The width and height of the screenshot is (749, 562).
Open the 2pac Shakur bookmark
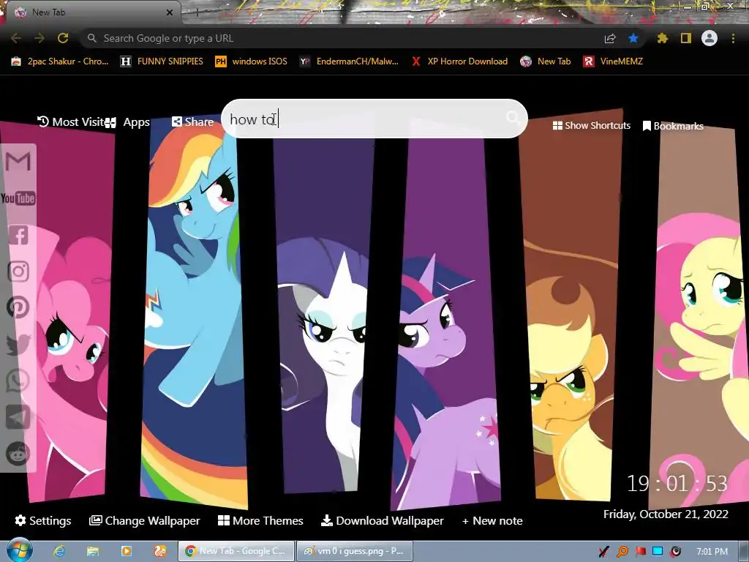pyautogui.click(x=60, y=61)
